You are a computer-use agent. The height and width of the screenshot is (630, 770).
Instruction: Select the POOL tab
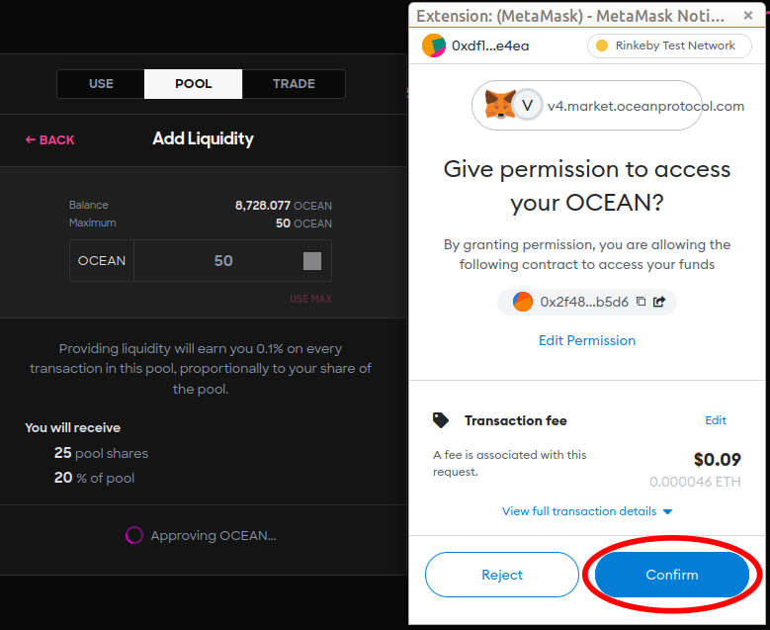click(194, 83)
